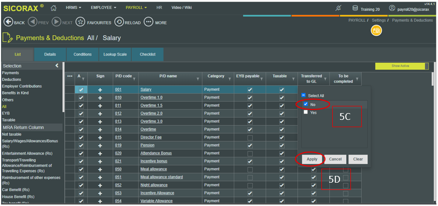Click the plus sign in the Overtime 1.0 row
438x206 pixels.
tap(100, 98)
